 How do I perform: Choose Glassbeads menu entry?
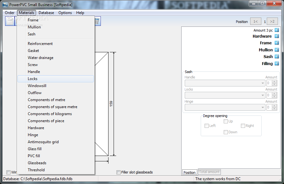pyautogui.click(x=56, y=163)
